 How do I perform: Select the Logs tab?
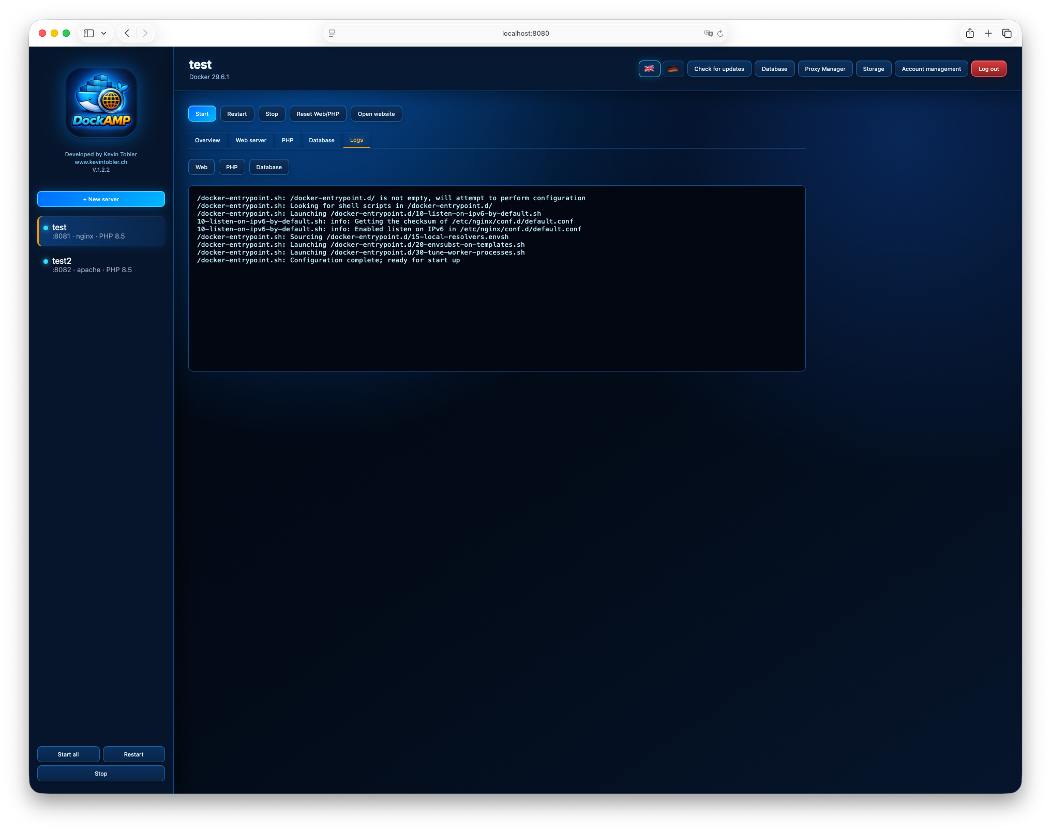(356, 140)
